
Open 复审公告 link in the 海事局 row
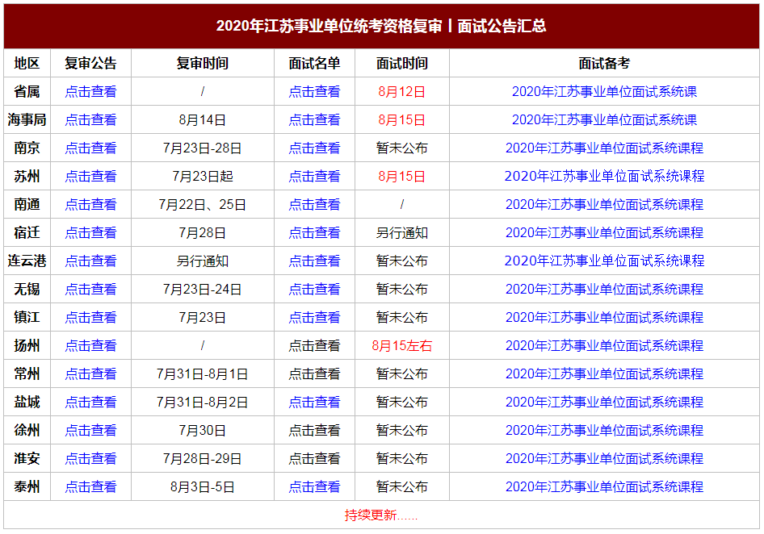pos(90,119)
